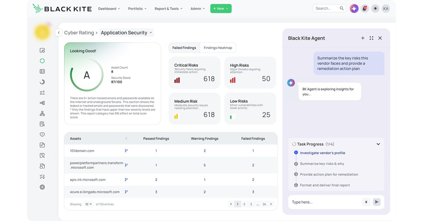Open the KA user avatar menu
Viewport: 423px width, 221px height.
pyautogui.click(x=386, y=8)
